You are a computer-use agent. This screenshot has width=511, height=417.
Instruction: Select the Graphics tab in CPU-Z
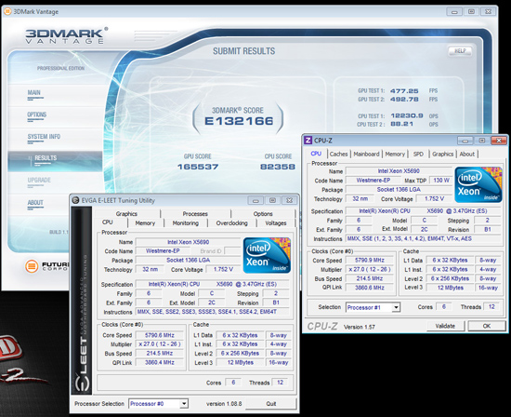pyautogui.click(x=442, y=155)
